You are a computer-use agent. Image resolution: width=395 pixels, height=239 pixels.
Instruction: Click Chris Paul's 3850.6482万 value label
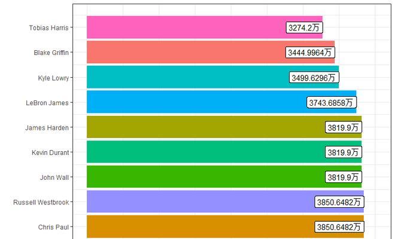[339, 227]
